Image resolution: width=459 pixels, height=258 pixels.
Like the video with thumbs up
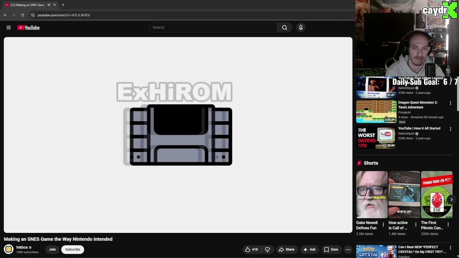(251, 249)
